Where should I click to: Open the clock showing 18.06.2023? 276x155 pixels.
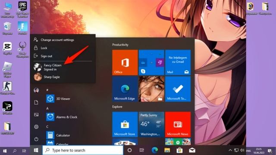(x=259, y=151)
